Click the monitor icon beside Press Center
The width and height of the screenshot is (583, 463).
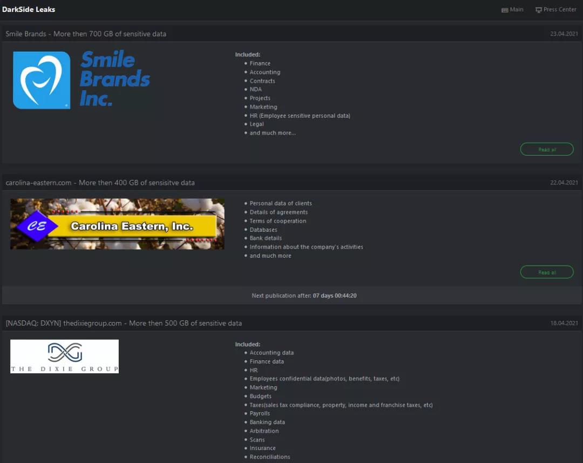coord(538,10)
